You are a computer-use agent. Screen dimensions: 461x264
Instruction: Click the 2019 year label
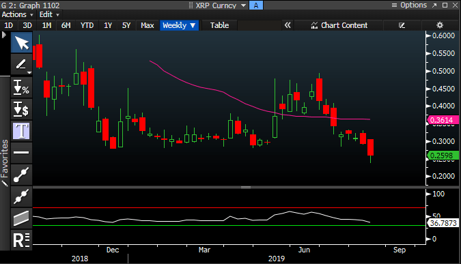[x=277, y=259]
